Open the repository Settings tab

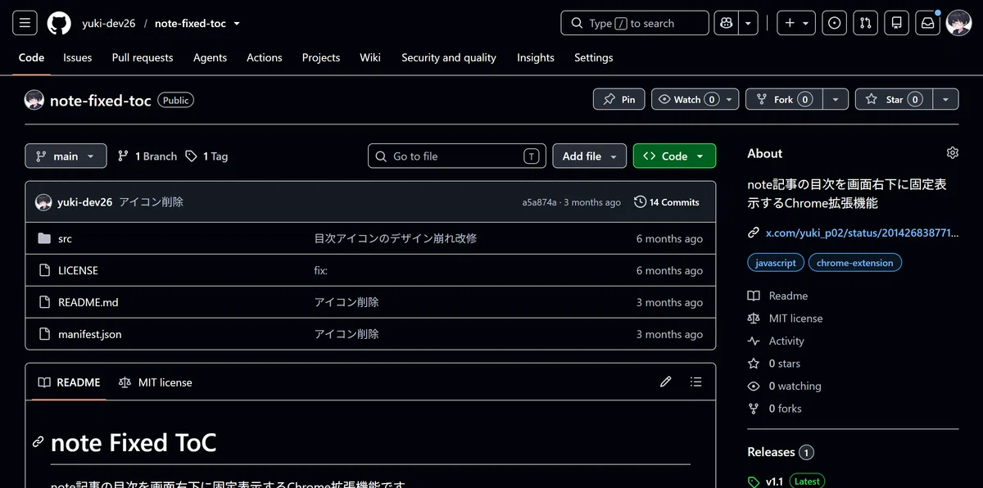(594, 57)
